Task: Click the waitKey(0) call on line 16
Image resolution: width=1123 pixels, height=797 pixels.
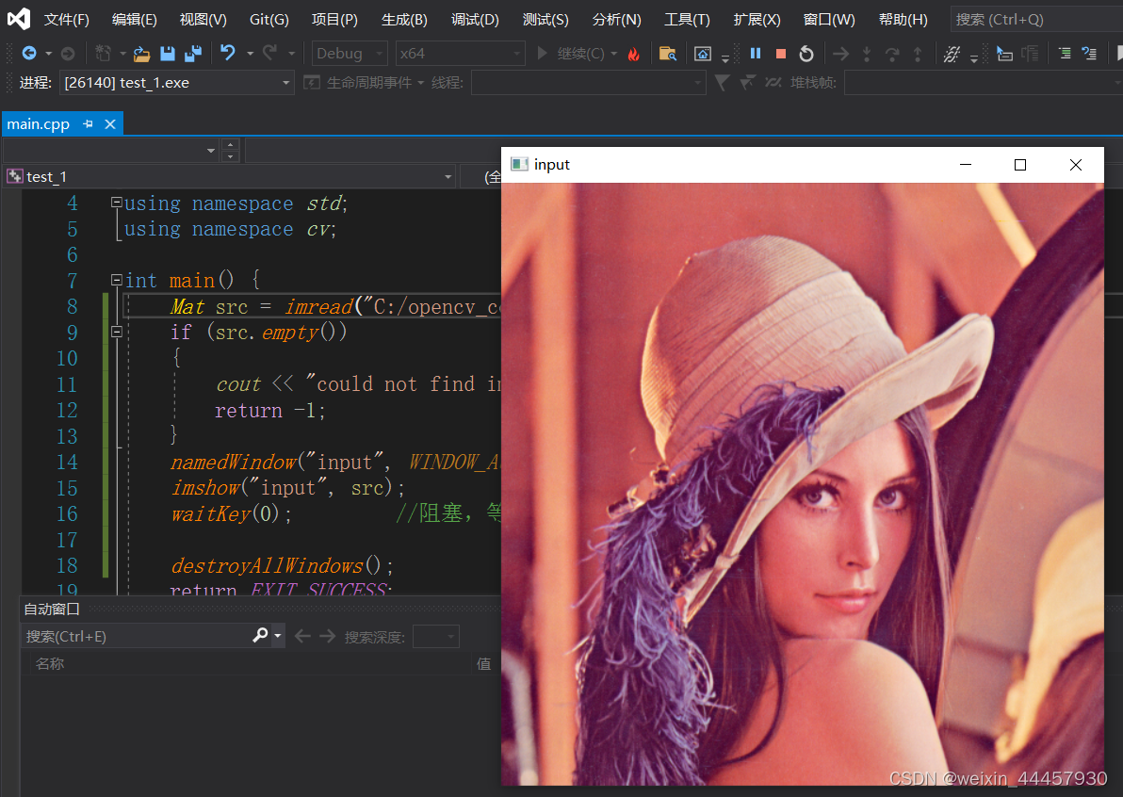Action: pos(225,514)
